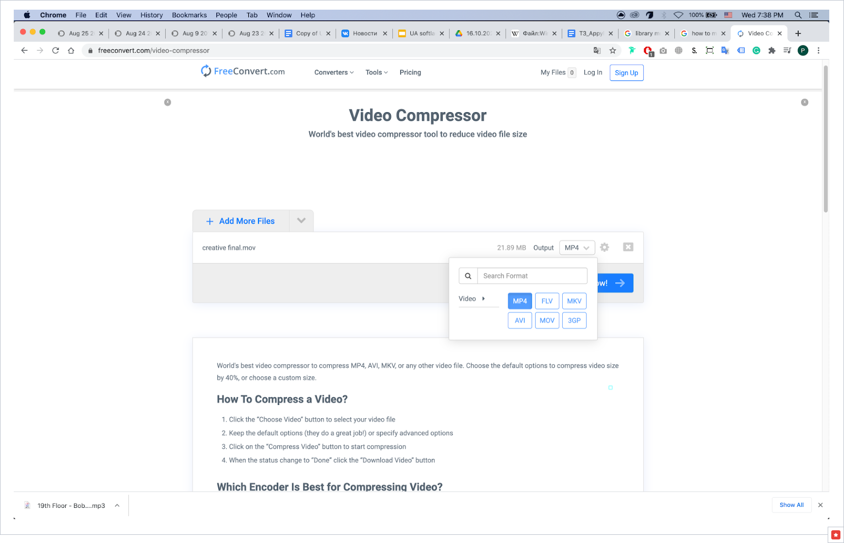Viewport: 844px width, 543px height.
Task: Expand the Converters menu
Action: pyautogui.click(x=334, y=72)
